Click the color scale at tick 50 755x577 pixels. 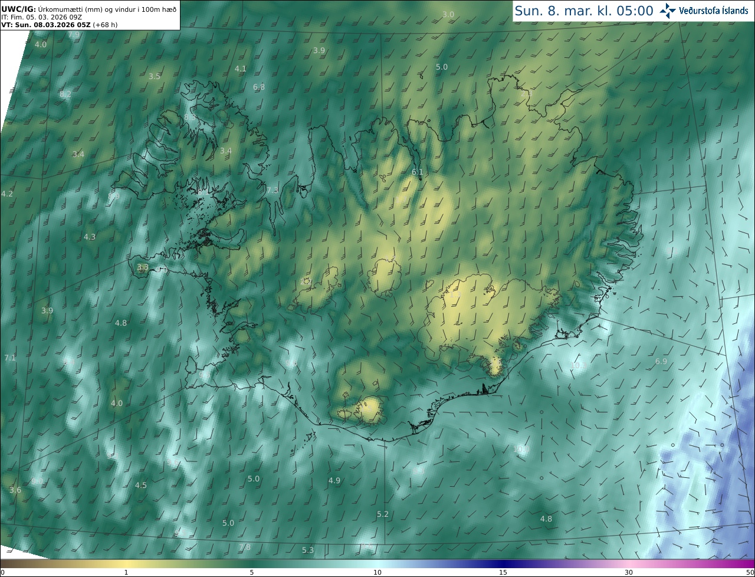pyautogui.click(x=750, y=572)
